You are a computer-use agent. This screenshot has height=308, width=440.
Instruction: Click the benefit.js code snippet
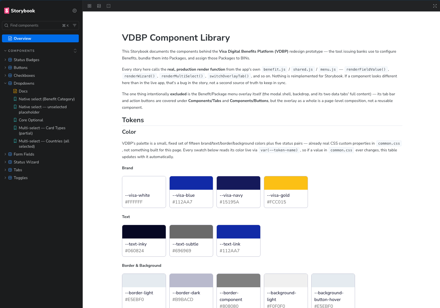275,70
